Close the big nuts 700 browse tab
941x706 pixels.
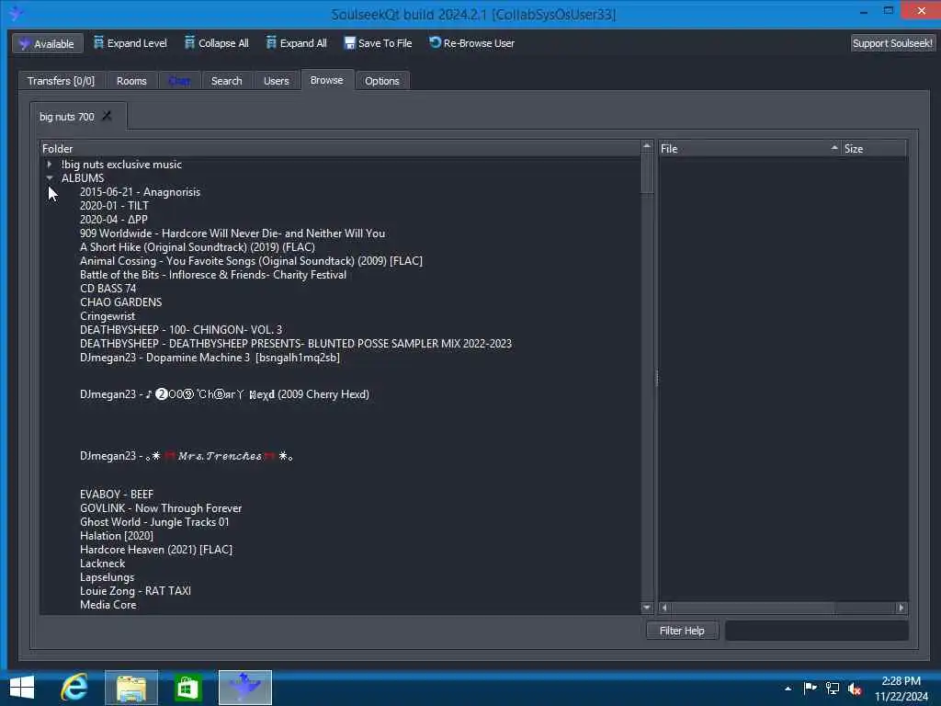click(107, 116)
